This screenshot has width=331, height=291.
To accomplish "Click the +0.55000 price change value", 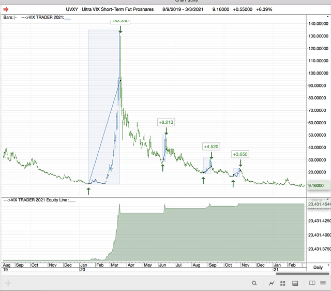I will (243, 9).
